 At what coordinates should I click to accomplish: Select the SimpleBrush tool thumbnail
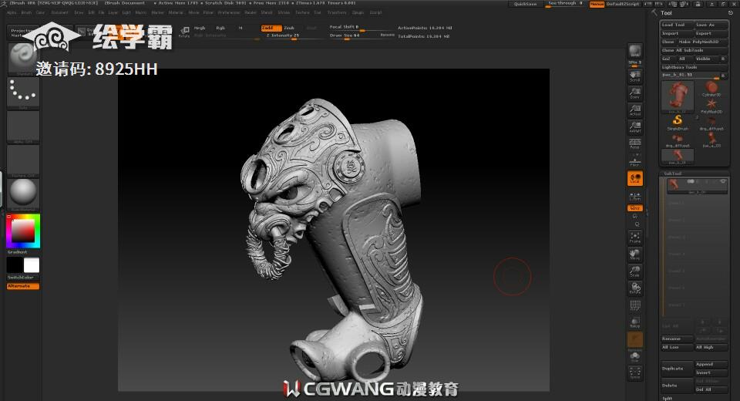coord(678,122)
